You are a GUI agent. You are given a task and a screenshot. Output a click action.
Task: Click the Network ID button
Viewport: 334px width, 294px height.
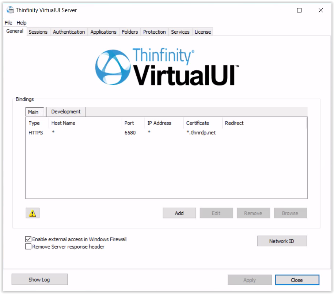282,241
